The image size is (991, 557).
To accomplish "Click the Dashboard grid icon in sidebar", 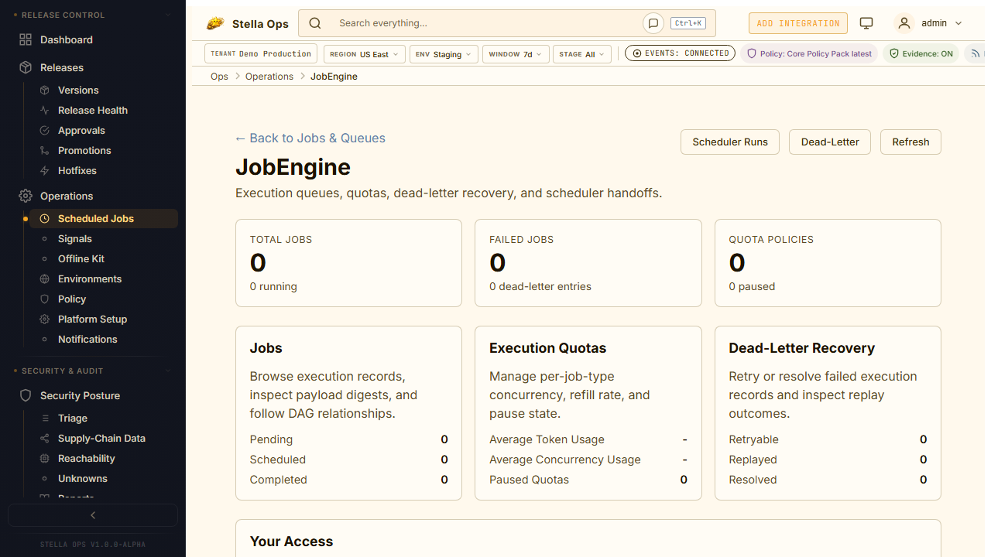I will point(26,39).
